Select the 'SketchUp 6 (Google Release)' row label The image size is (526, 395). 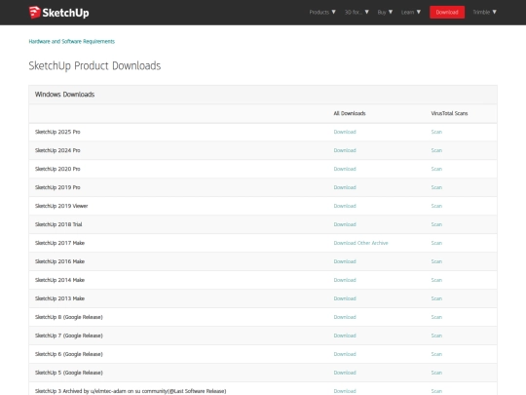click(69, 354)
